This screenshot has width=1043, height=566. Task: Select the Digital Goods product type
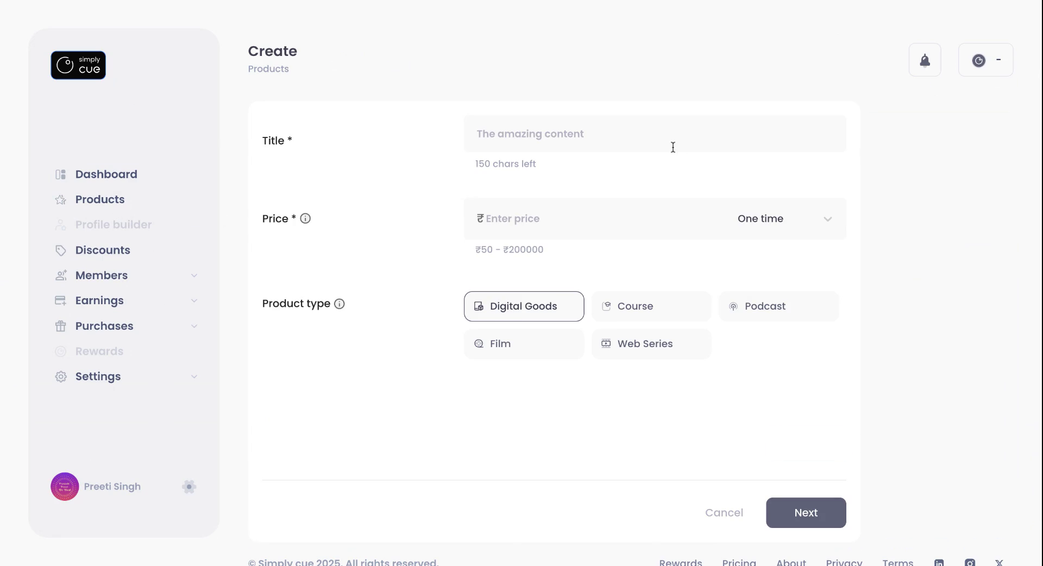click(x=524, y=306)
